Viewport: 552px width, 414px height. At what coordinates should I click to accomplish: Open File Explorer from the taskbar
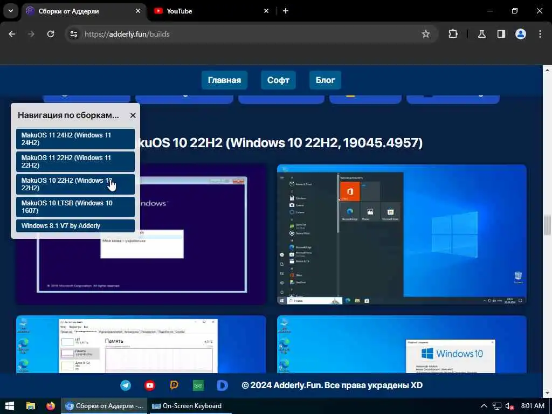[x=31, y=406]
